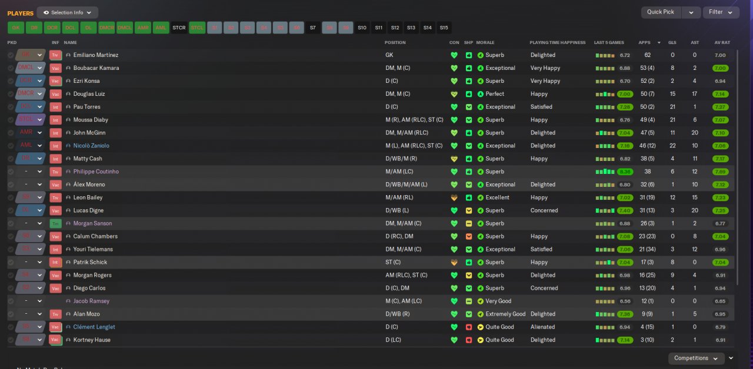
Task: Open Nicolò Zaniolo's player name link
Action: [91, 146]
